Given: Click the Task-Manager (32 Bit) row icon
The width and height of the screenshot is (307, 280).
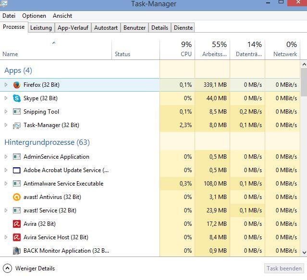Looking at the screenshot, I should 17,125.
